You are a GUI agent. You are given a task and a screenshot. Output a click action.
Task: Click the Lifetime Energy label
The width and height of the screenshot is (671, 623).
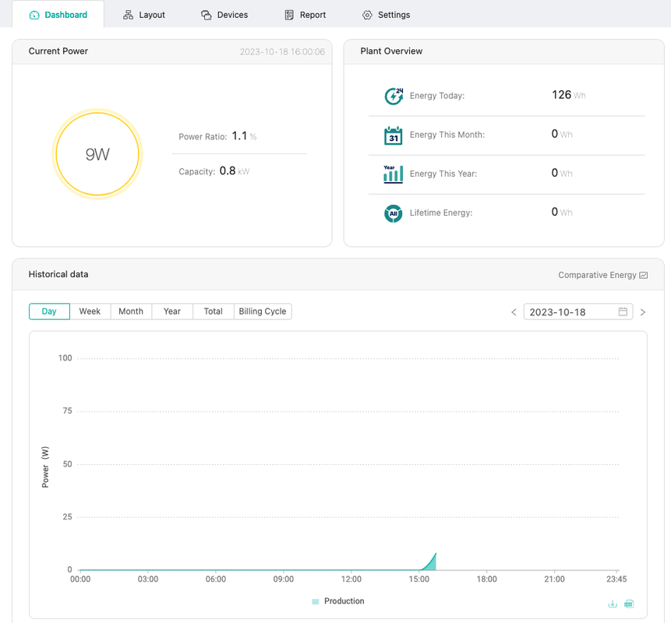(441, 213)
